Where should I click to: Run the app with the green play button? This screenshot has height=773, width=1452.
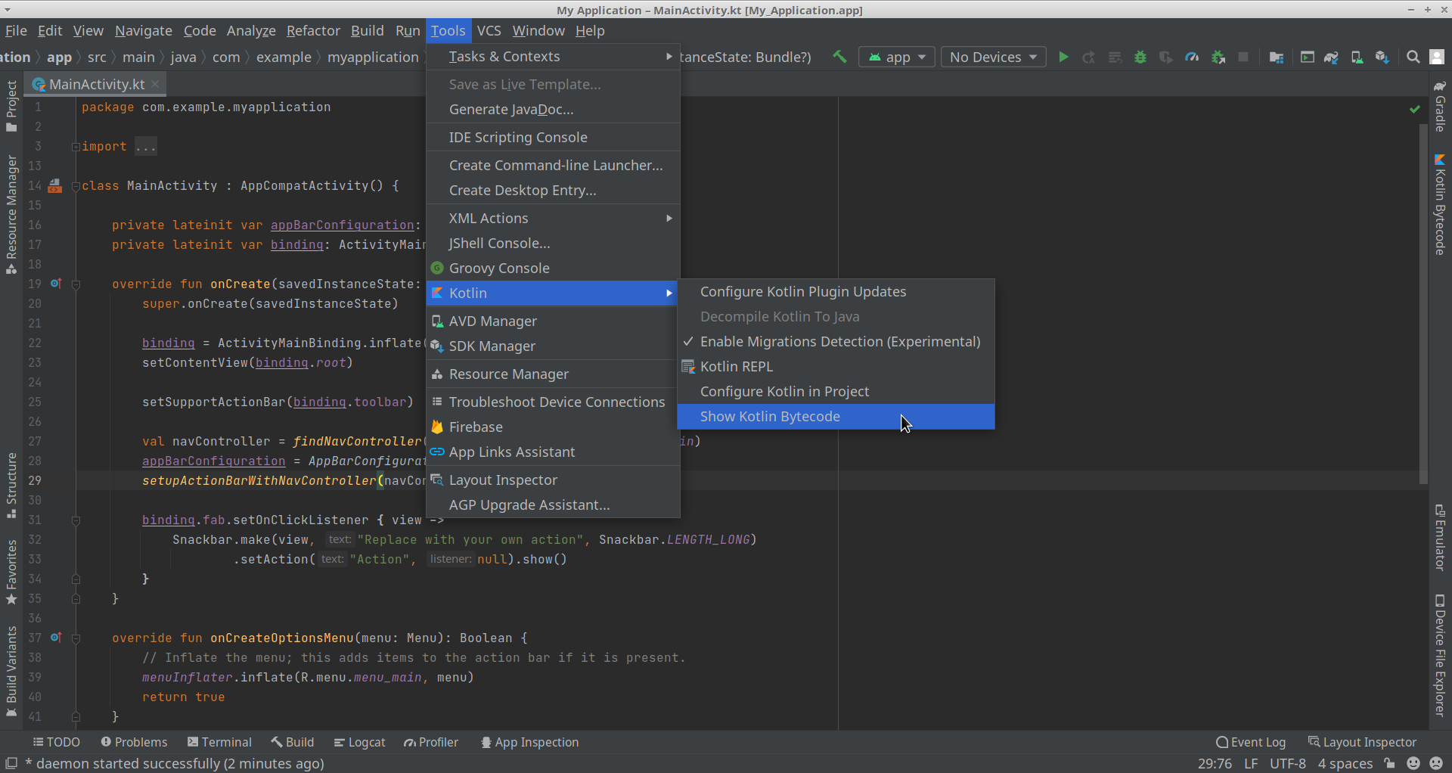(1063, 57)
